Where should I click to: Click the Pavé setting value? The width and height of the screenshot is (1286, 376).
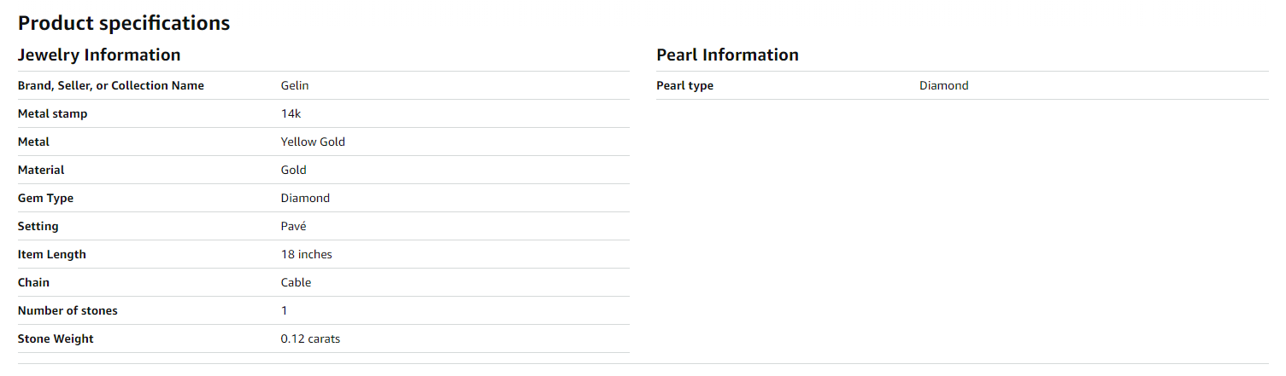(x=293, y=226)
